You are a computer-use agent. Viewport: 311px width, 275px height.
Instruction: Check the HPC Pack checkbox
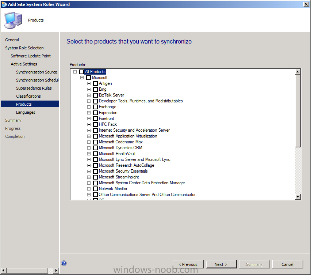coord(95,124)
